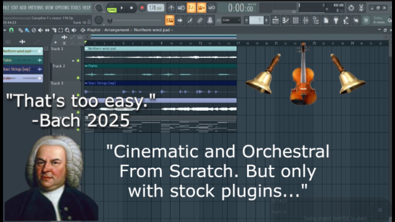Viewport: 395px width, 222px height.
Task: Select Flutes in the clip picker
Action: pos(23,60)
